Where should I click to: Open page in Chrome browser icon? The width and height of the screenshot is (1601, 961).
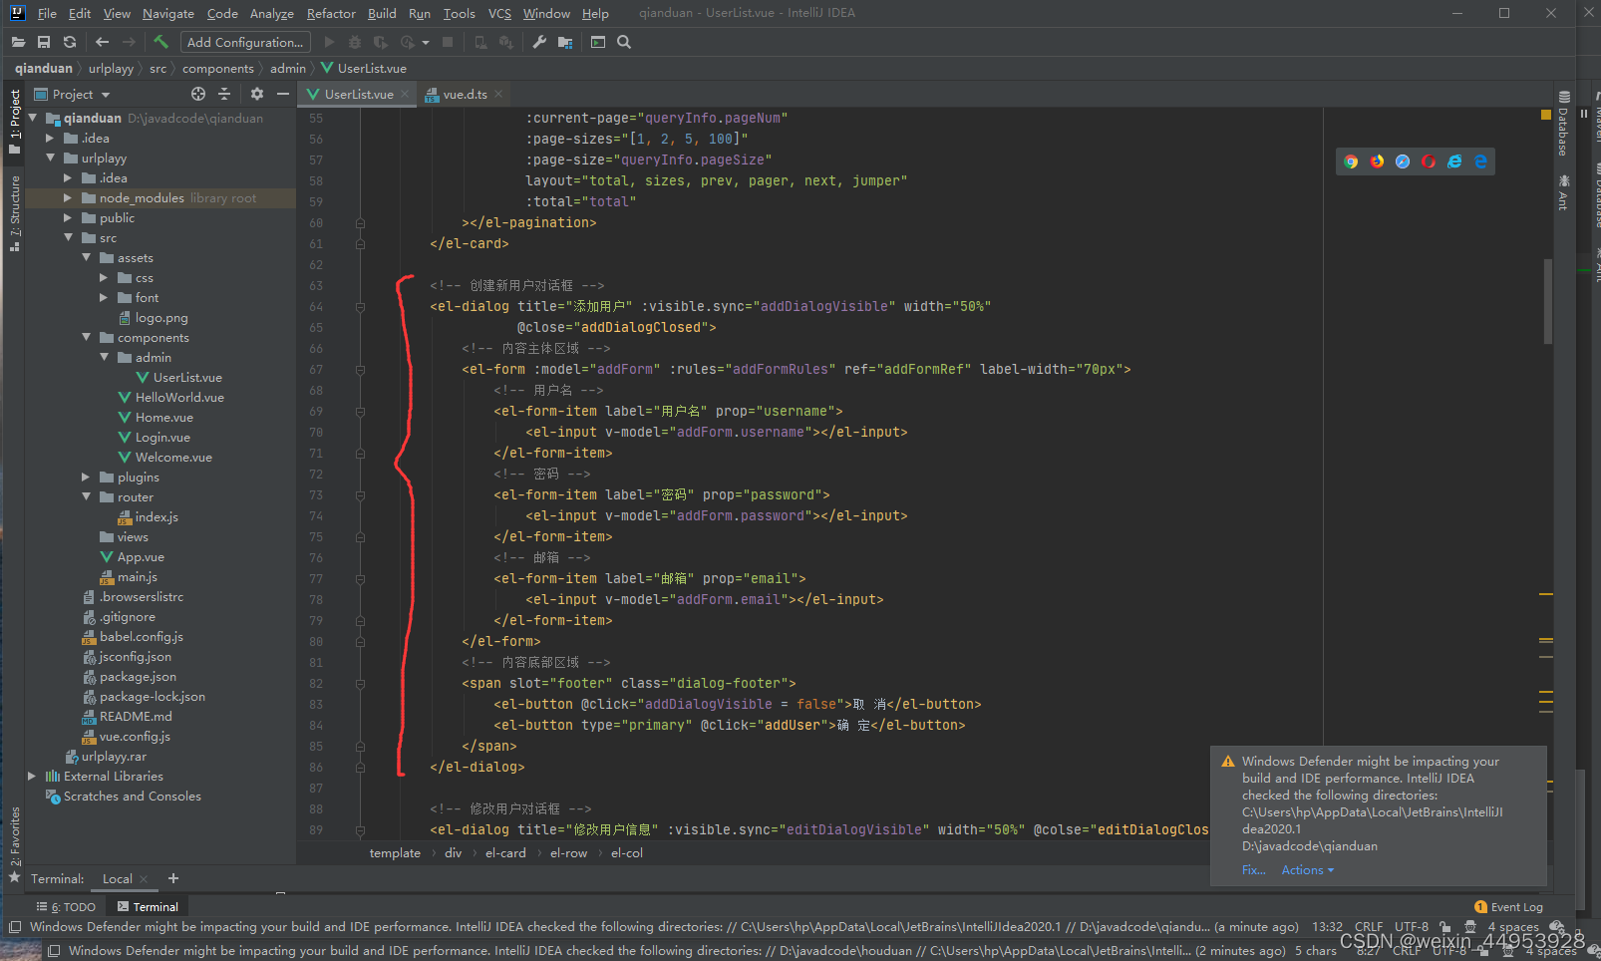[1351, 161]
